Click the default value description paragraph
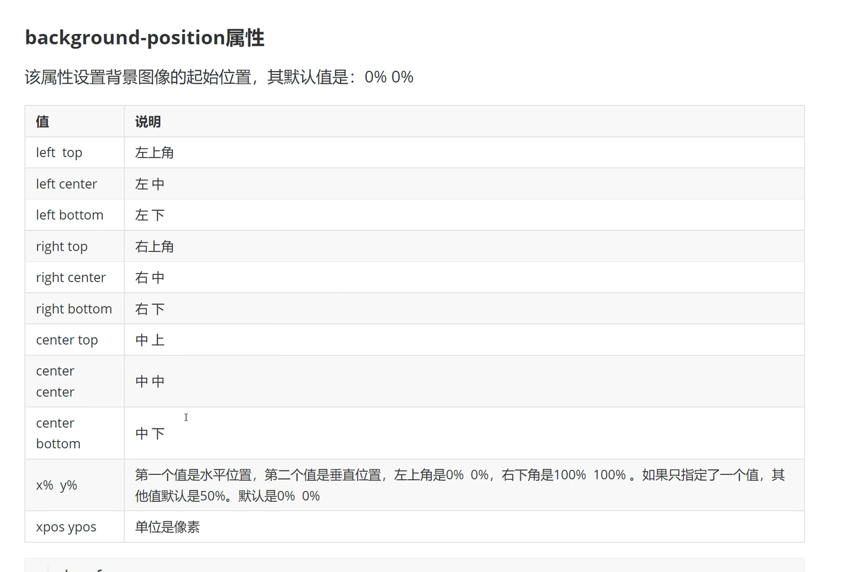 [x=219, y=77]
